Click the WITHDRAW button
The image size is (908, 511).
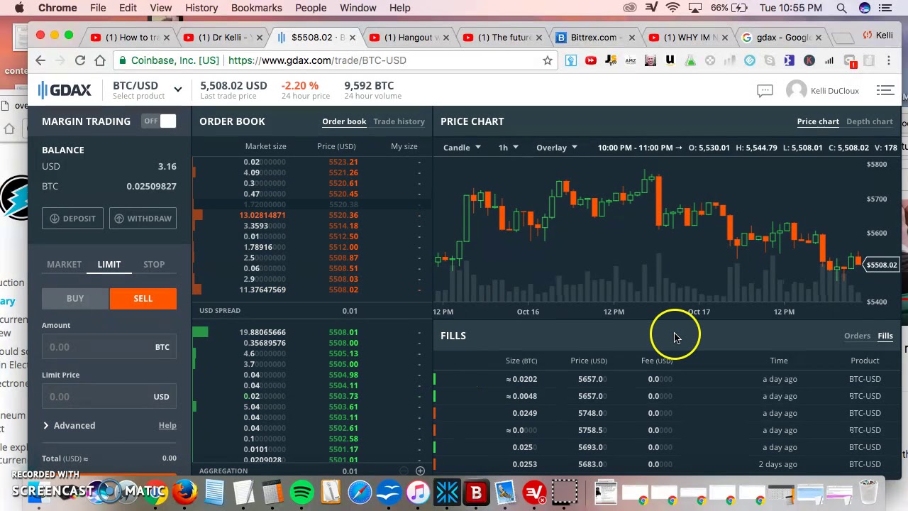pos(143,219)
